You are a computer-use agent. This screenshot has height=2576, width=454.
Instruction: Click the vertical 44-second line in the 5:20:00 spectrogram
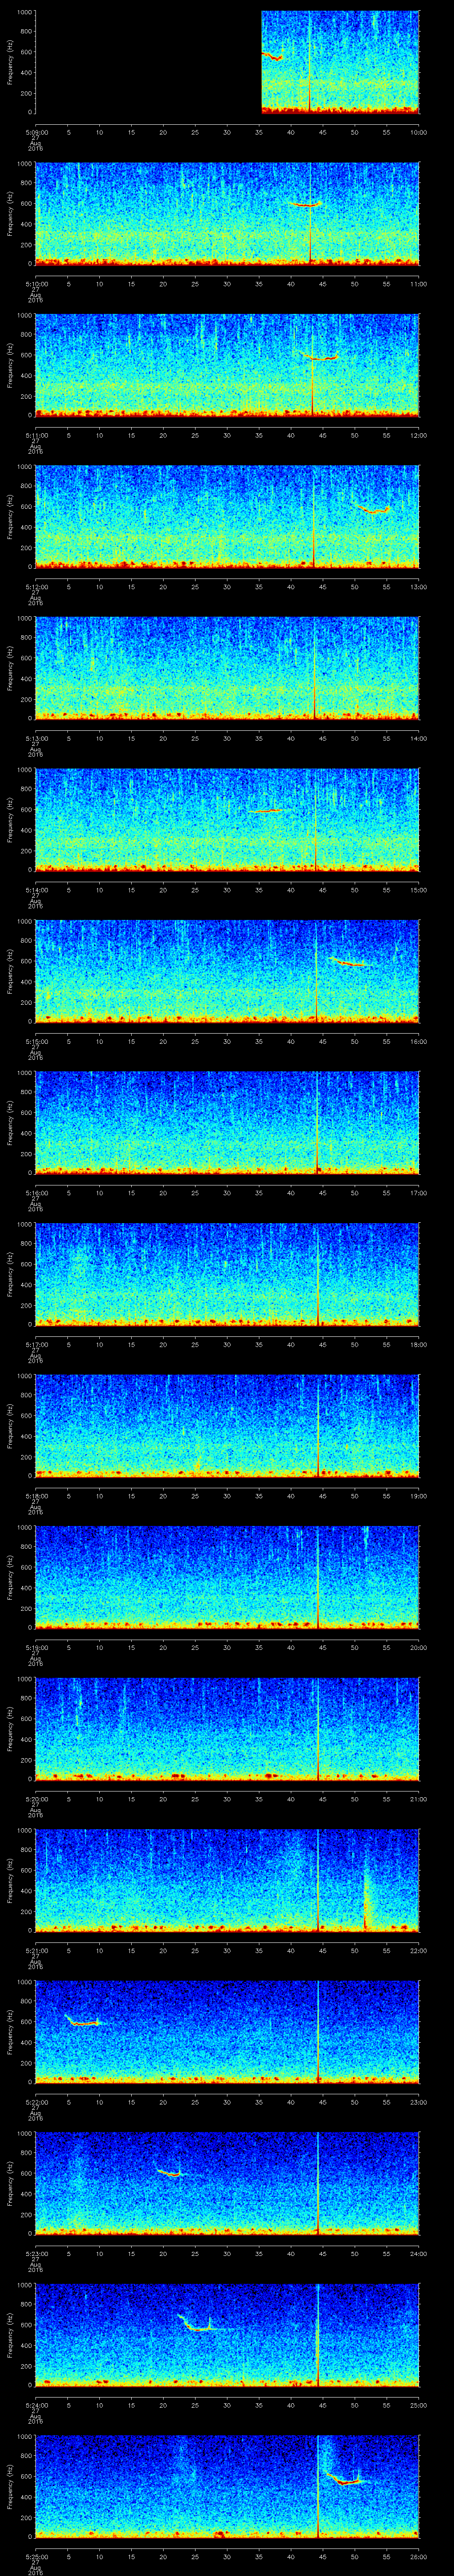click(x=317, y=1728)
